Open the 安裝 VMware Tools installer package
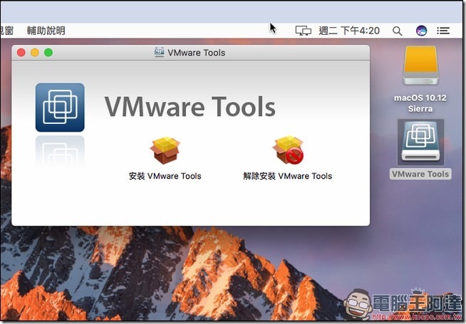 (165, 150)
